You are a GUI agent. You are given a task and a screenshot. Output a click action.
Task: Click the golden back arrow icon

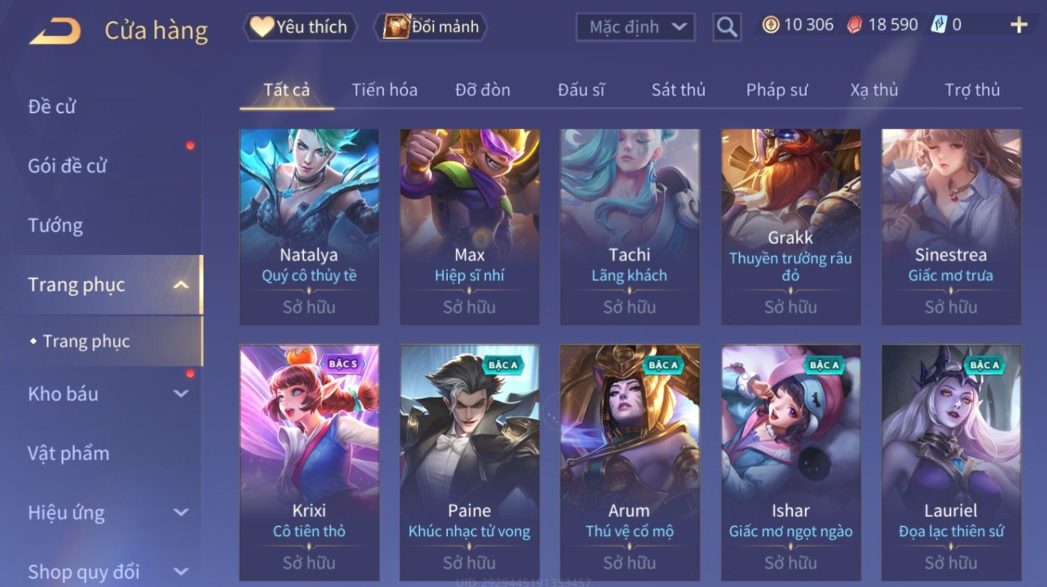point(55,31)
